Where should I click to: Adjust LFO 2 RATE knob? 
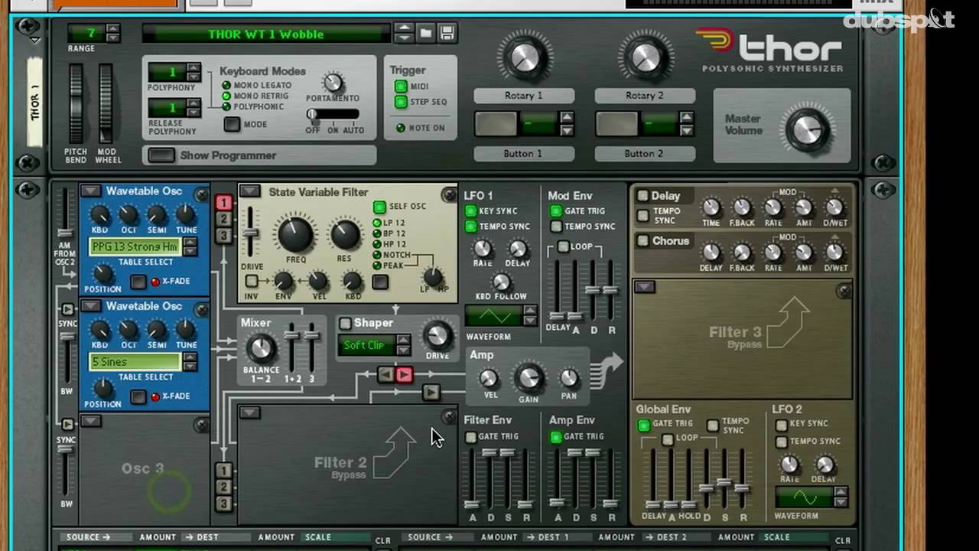789,464
